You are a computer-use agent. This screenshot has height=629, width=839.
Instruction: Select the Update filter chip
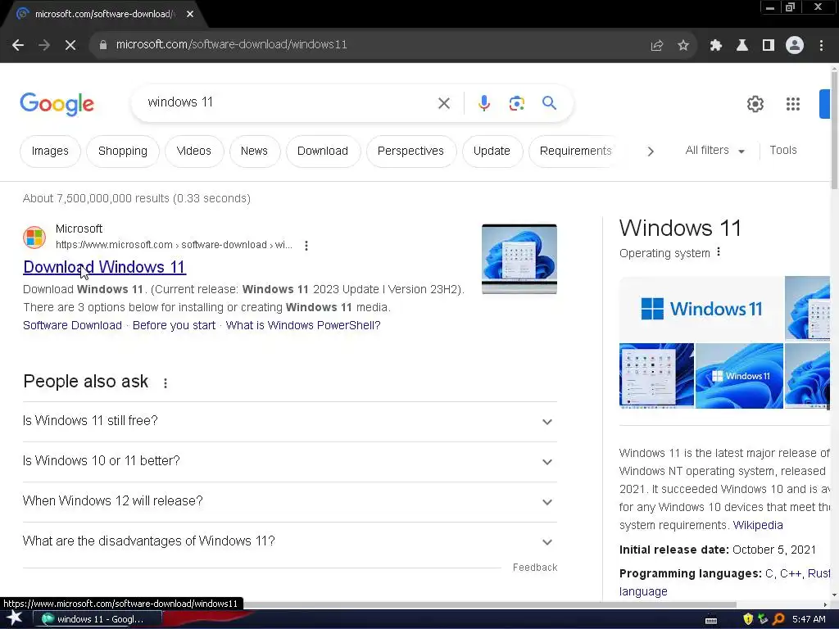[x=492, y=152]
